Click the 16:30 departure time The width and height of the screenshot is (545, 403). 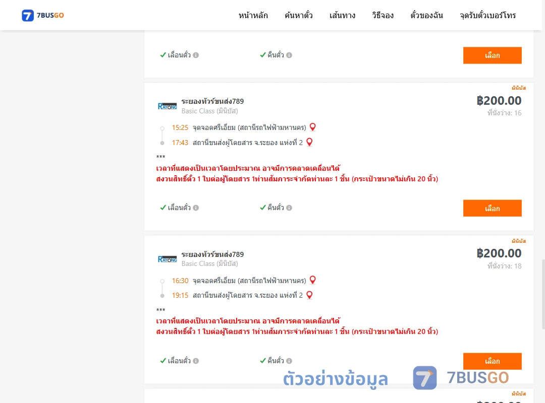[180, 281]
